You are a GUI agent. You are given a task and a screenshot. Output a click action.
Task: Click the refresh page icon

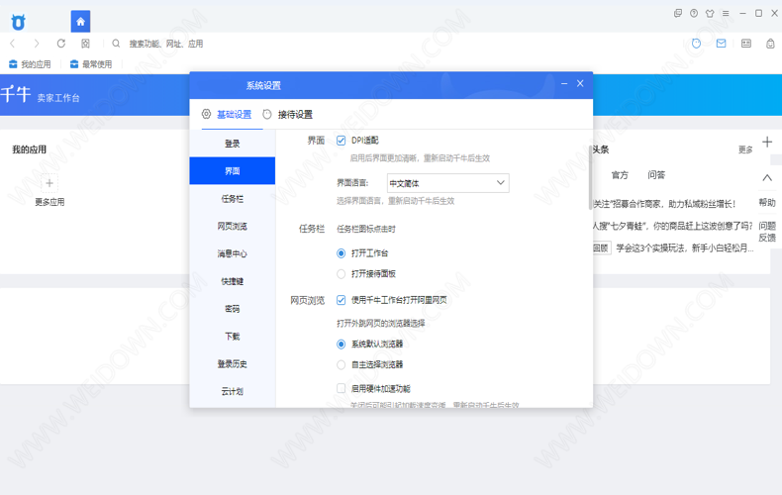[x=61, y=44]
